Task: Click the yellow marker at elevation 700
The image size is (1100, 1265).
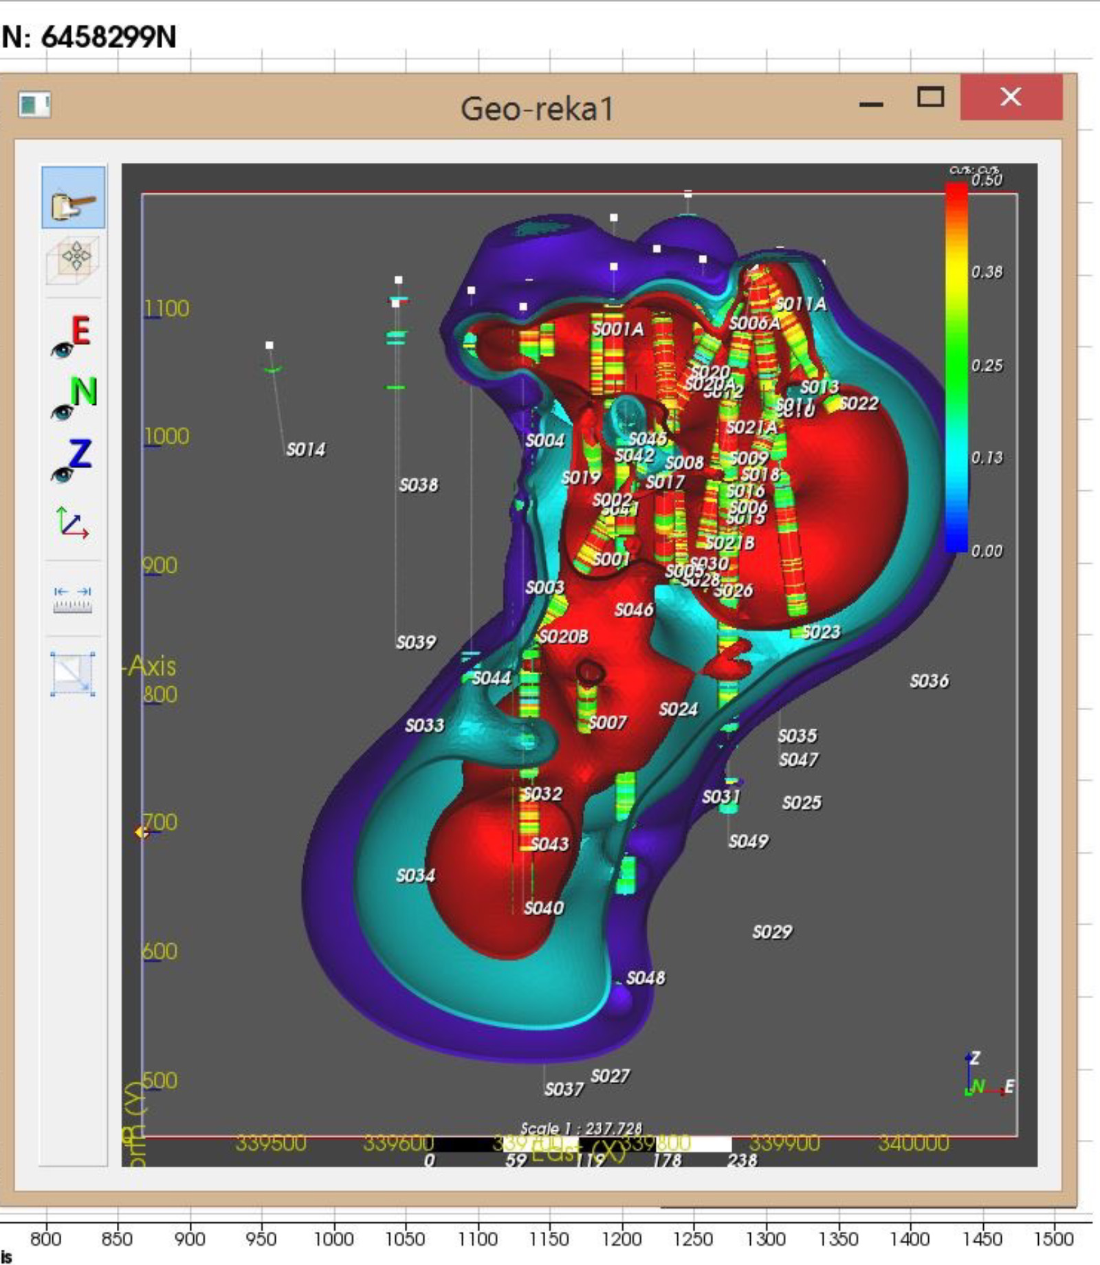Action: pos(140,833)
